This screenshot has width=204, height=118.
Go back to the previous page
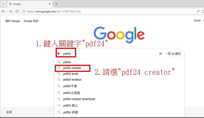(4, 11)
